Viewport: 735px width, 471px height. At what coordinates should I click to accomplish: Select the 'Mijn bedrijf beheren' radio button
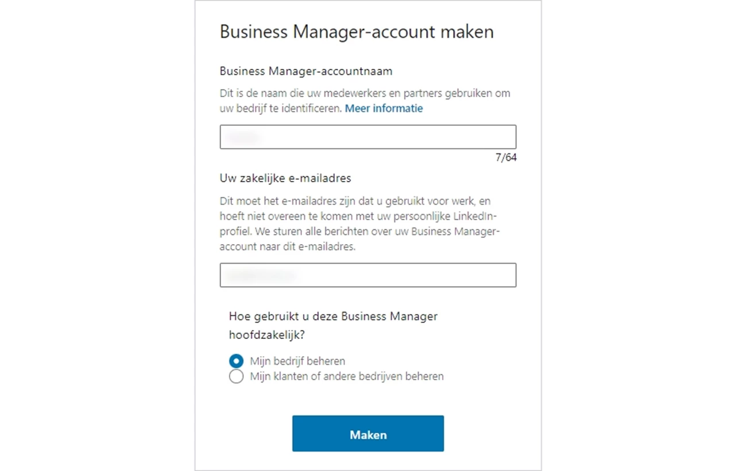click(x=236, y=361)
